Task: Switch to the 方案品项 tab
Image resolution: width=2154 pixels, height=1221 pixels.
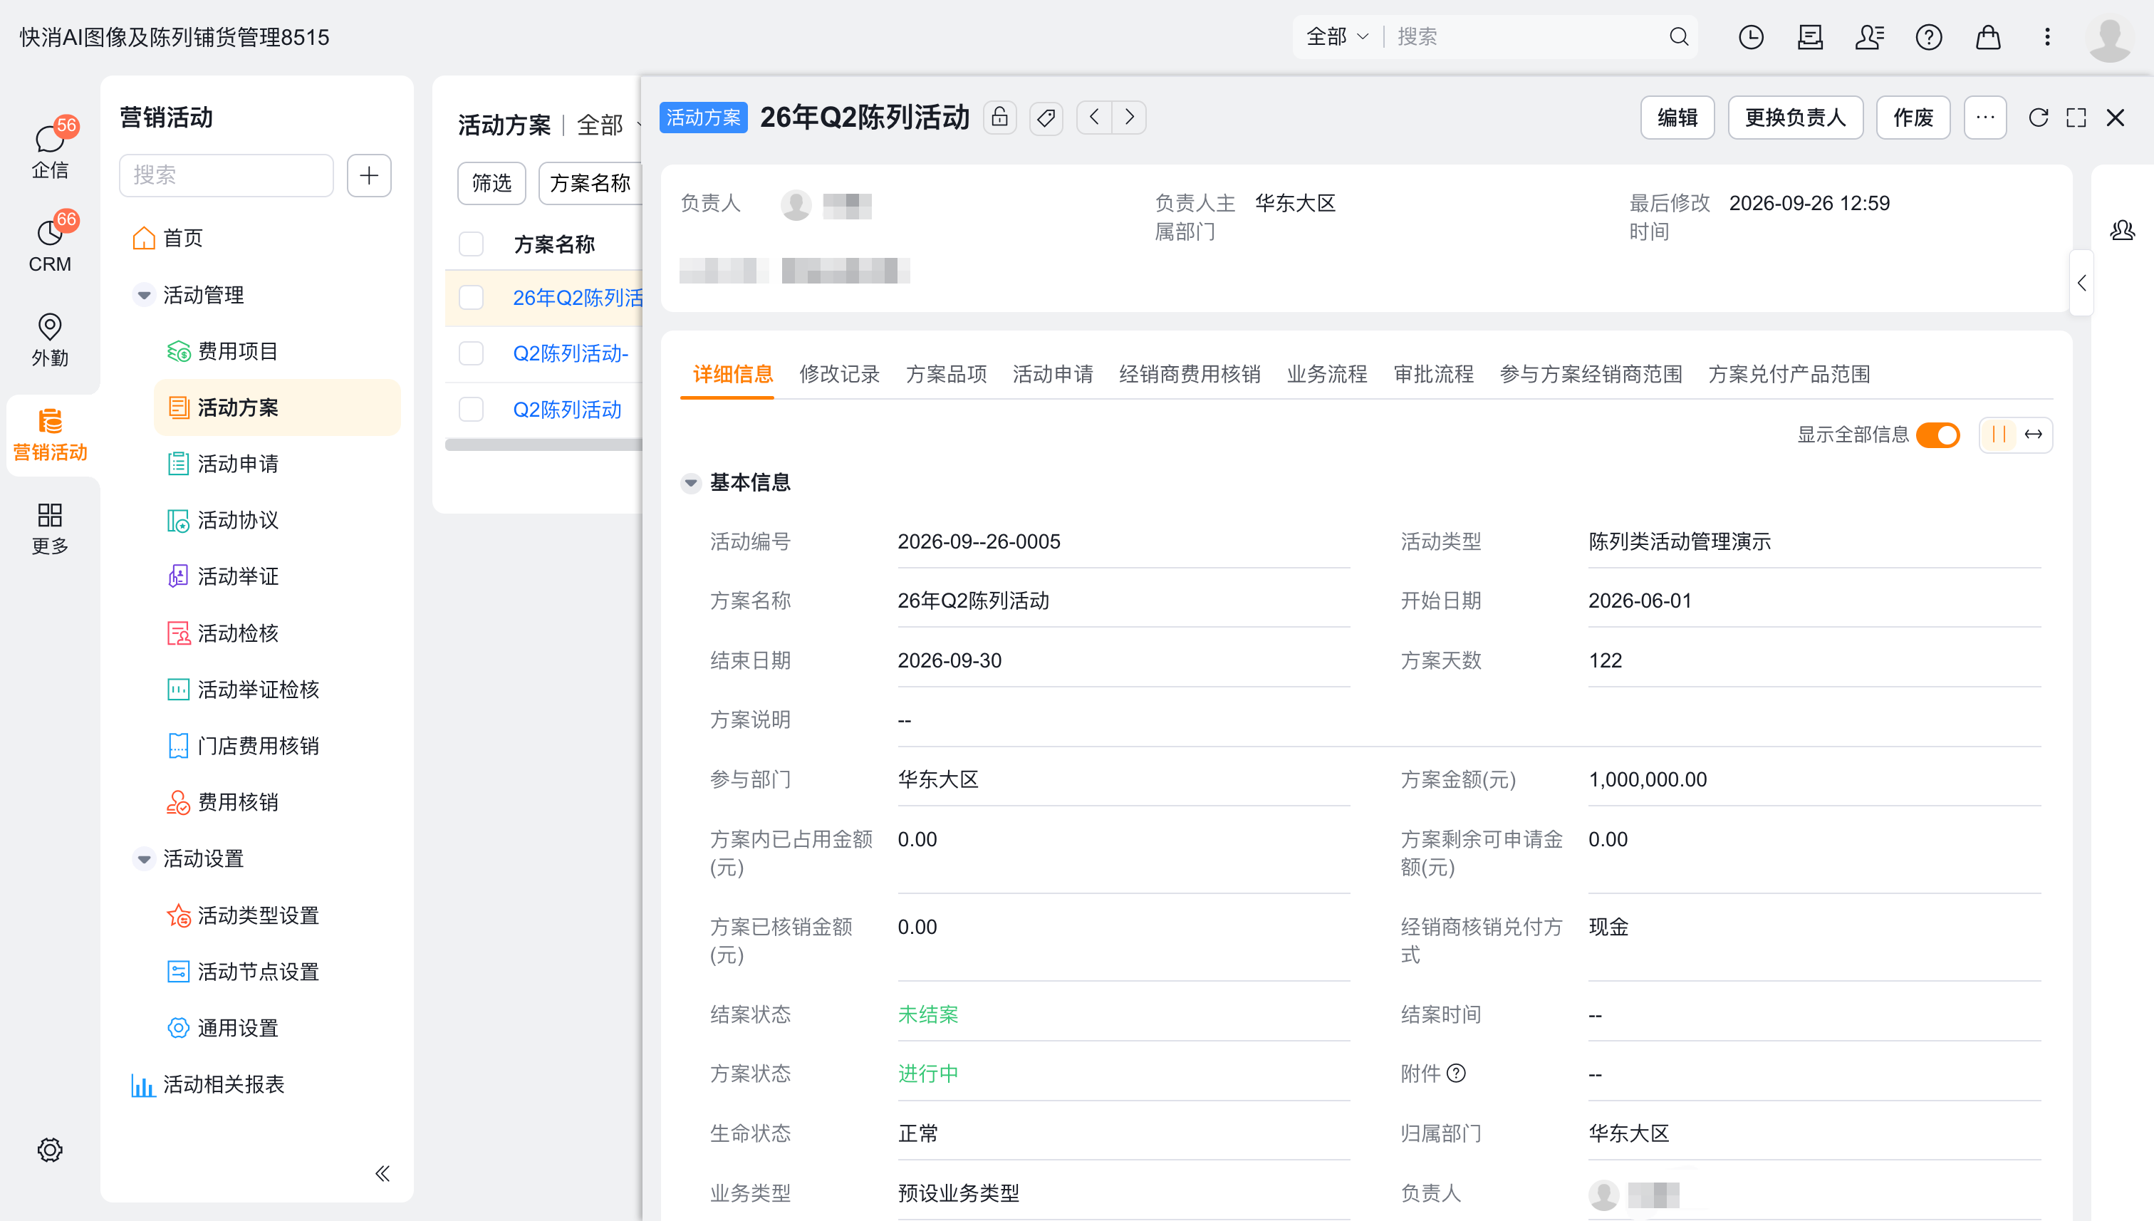Action: tap(946, 374)
